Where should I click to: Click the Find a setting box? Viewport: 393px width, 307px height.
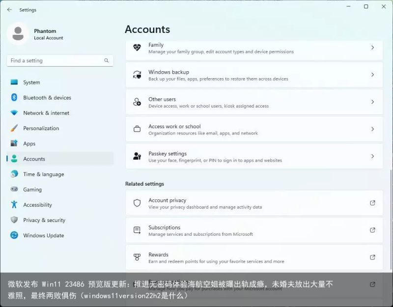coord(60,60)
